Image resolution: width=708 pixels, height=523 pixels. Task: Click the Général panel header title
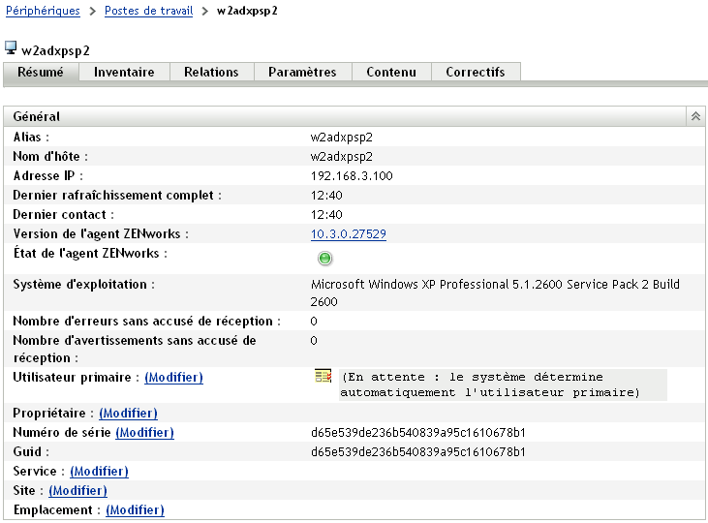point(36,116)
